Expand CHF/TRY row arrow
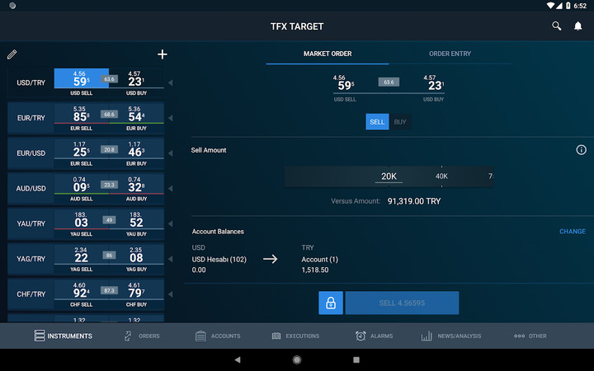This screenshot has width=594, height=371. pyautogui.click(x=171, y=294)
